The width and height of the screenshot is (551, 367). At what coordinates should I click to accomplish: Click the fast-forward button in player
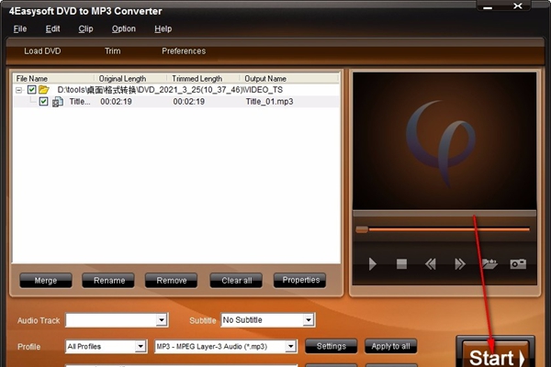pos(460,263)
